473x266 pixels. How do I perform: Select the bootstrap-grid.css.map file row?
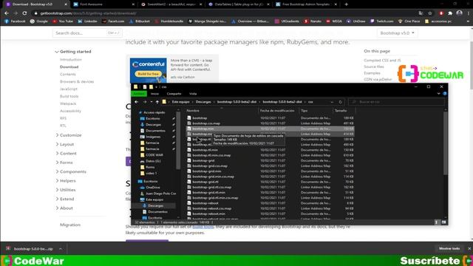(x=270, y=166)
